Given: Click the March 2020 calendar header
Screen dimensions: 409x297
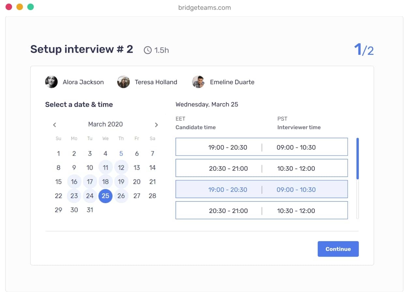Looking at the screenshot, I should point(105,124).
